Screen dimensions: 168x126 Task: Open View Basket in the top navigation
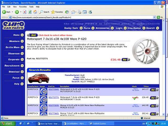pyautogui.click(x=136, y=28)
